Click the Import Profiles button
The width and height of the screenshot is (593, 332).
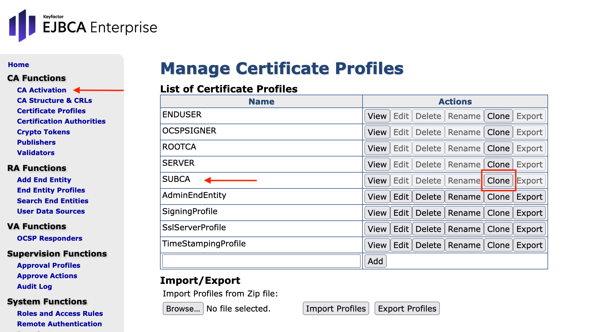click(x=336, y=308)
